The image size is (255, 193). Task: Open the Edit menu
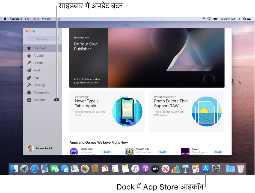[27, 19]
